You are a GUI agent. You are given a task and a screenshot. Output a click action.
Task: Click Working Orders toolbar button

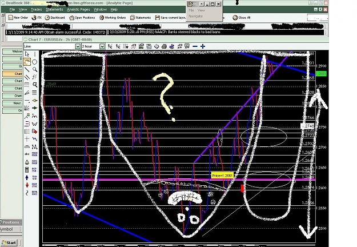pos(113,18)
